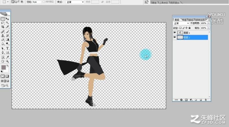
Task: Open the layer blend mode 正常 dropdown
Action: [181, 23]
